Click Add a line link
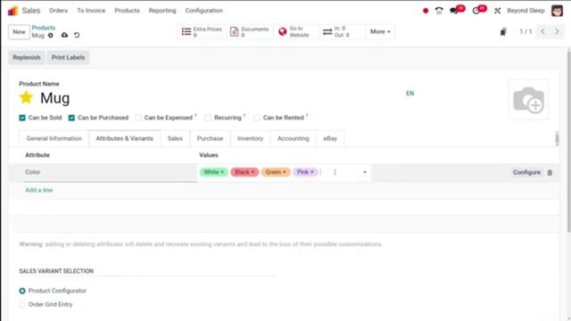This screenshot has height=321, width=571. (39, 190)
